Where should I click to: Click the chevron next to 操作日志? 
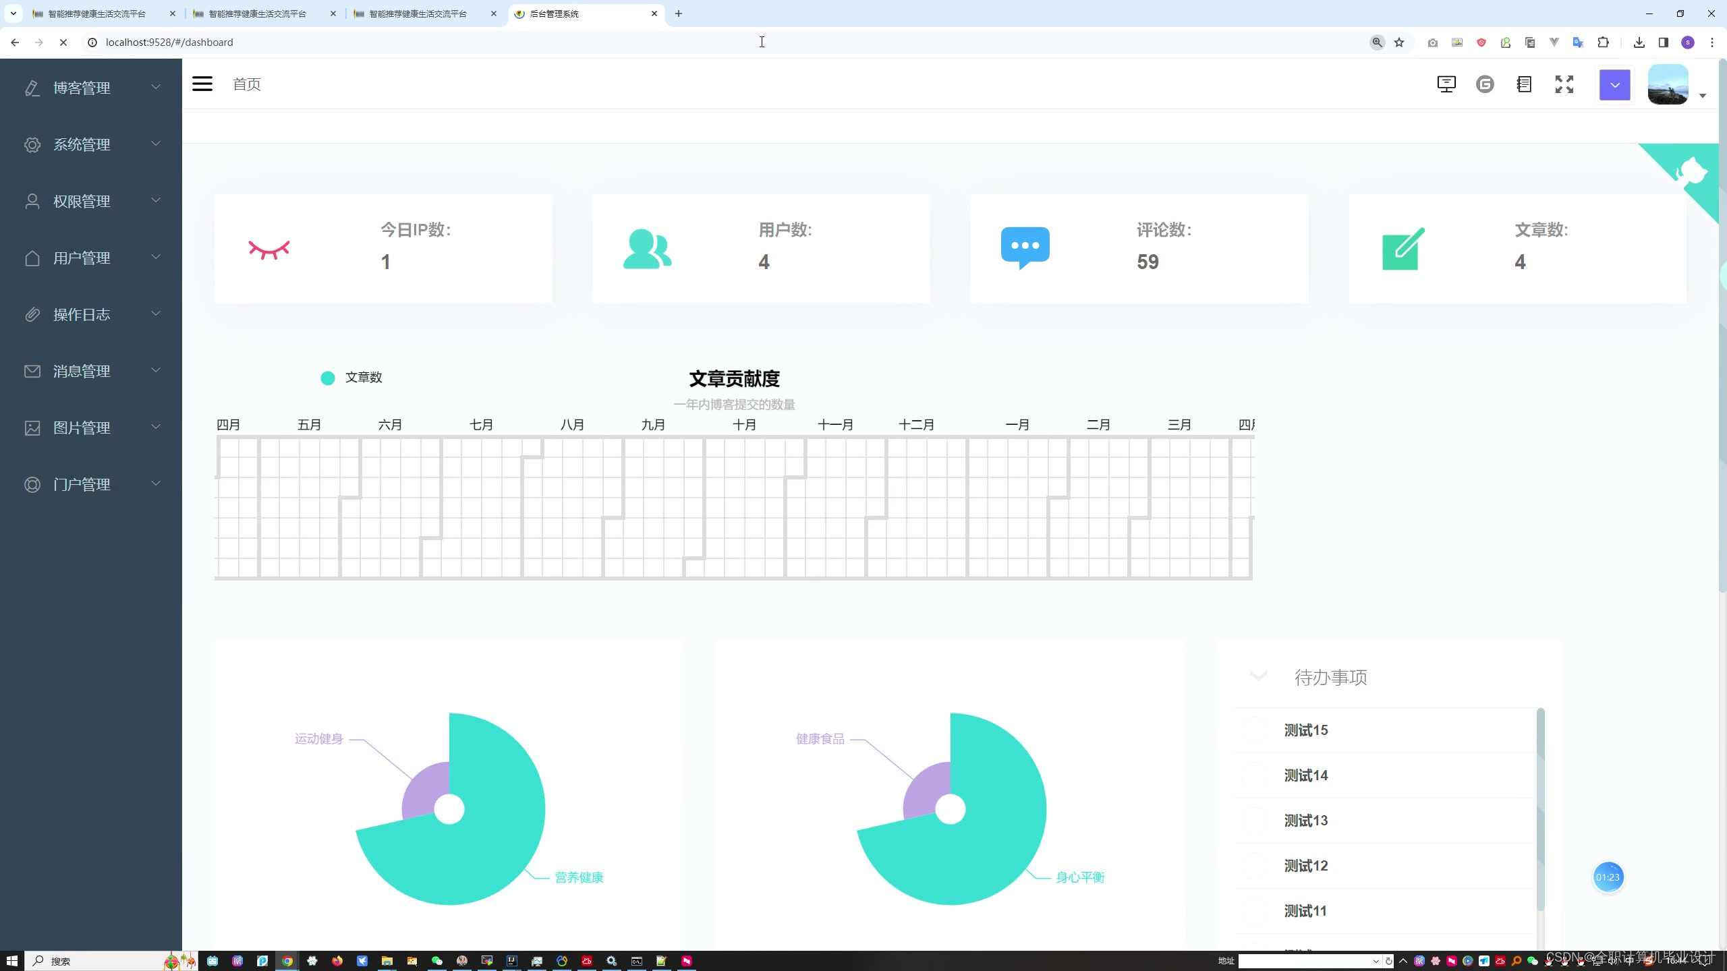156,313
